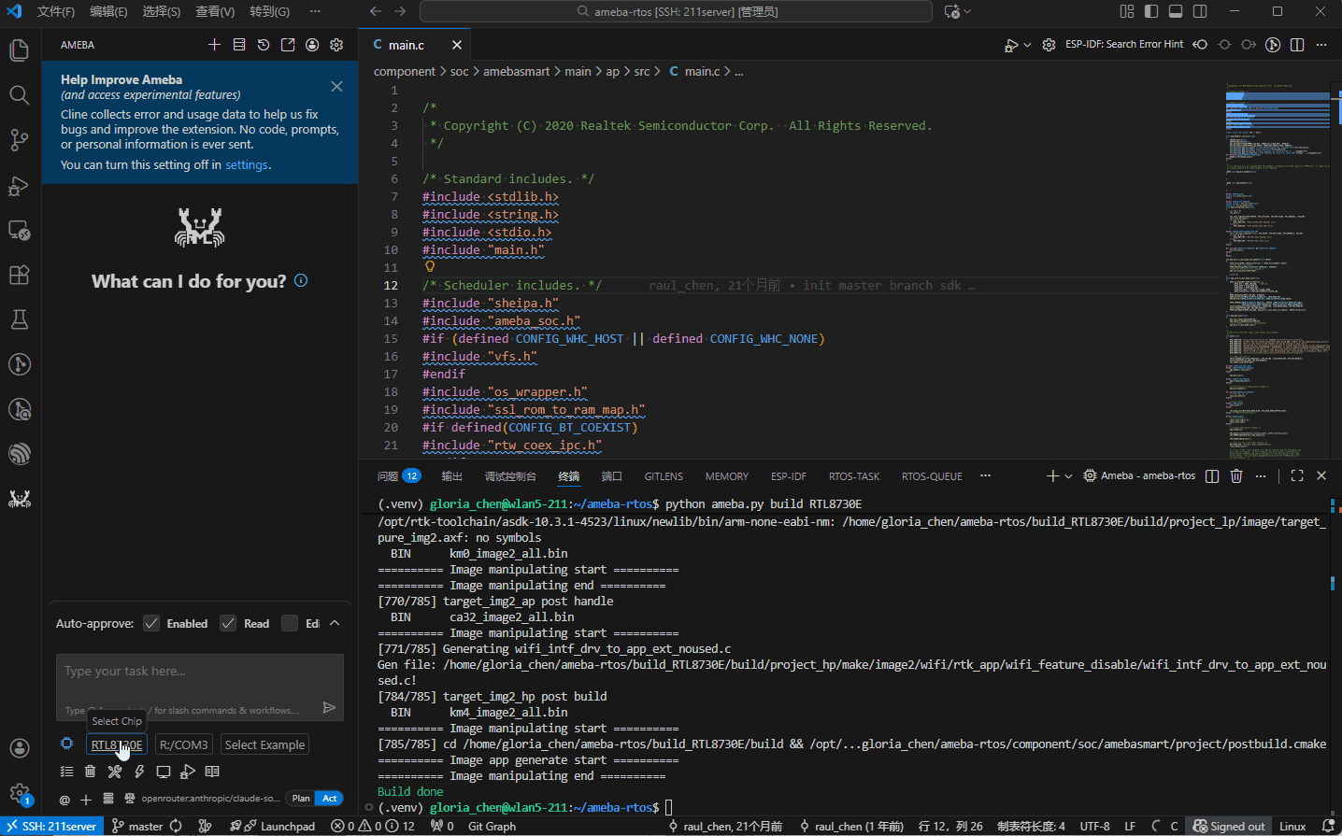Click the send arrow in task box

(x=329, y=707)
